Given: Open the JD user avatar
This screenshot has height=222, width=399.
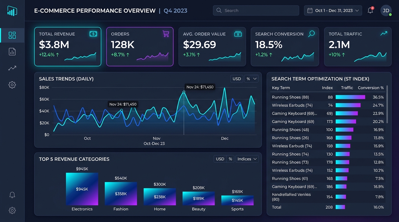Looking at the screenshot, I should (x=386, y=10).
